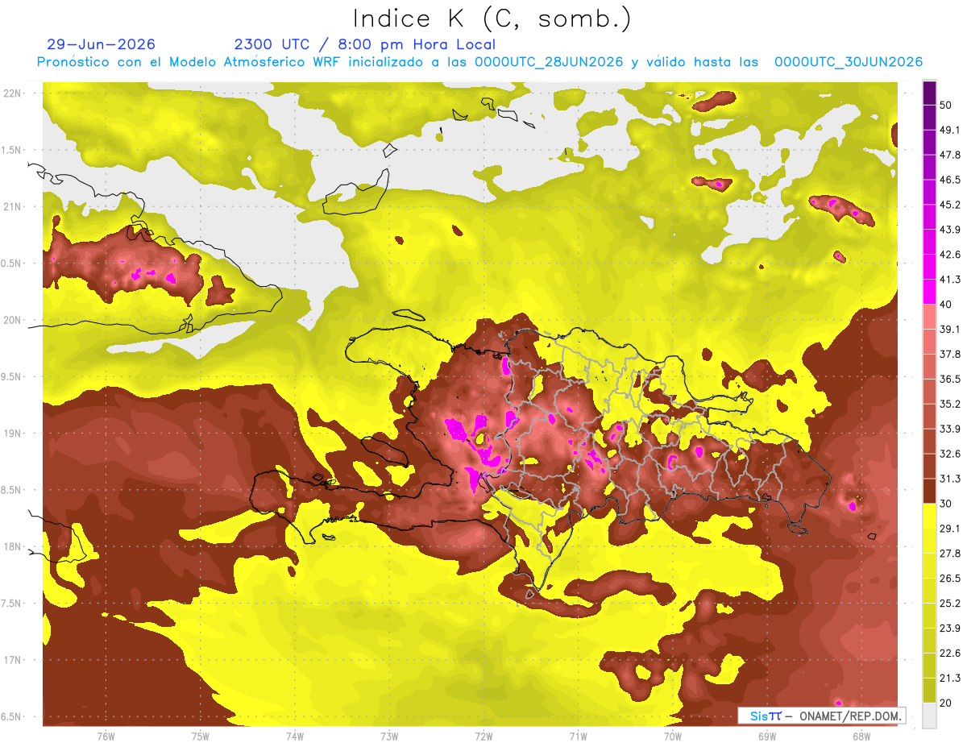Screen dimensions: 967x747
Task: Click the time label "2300 UTC / 8:00 pm Hora Local"
Action: (364, 44)
